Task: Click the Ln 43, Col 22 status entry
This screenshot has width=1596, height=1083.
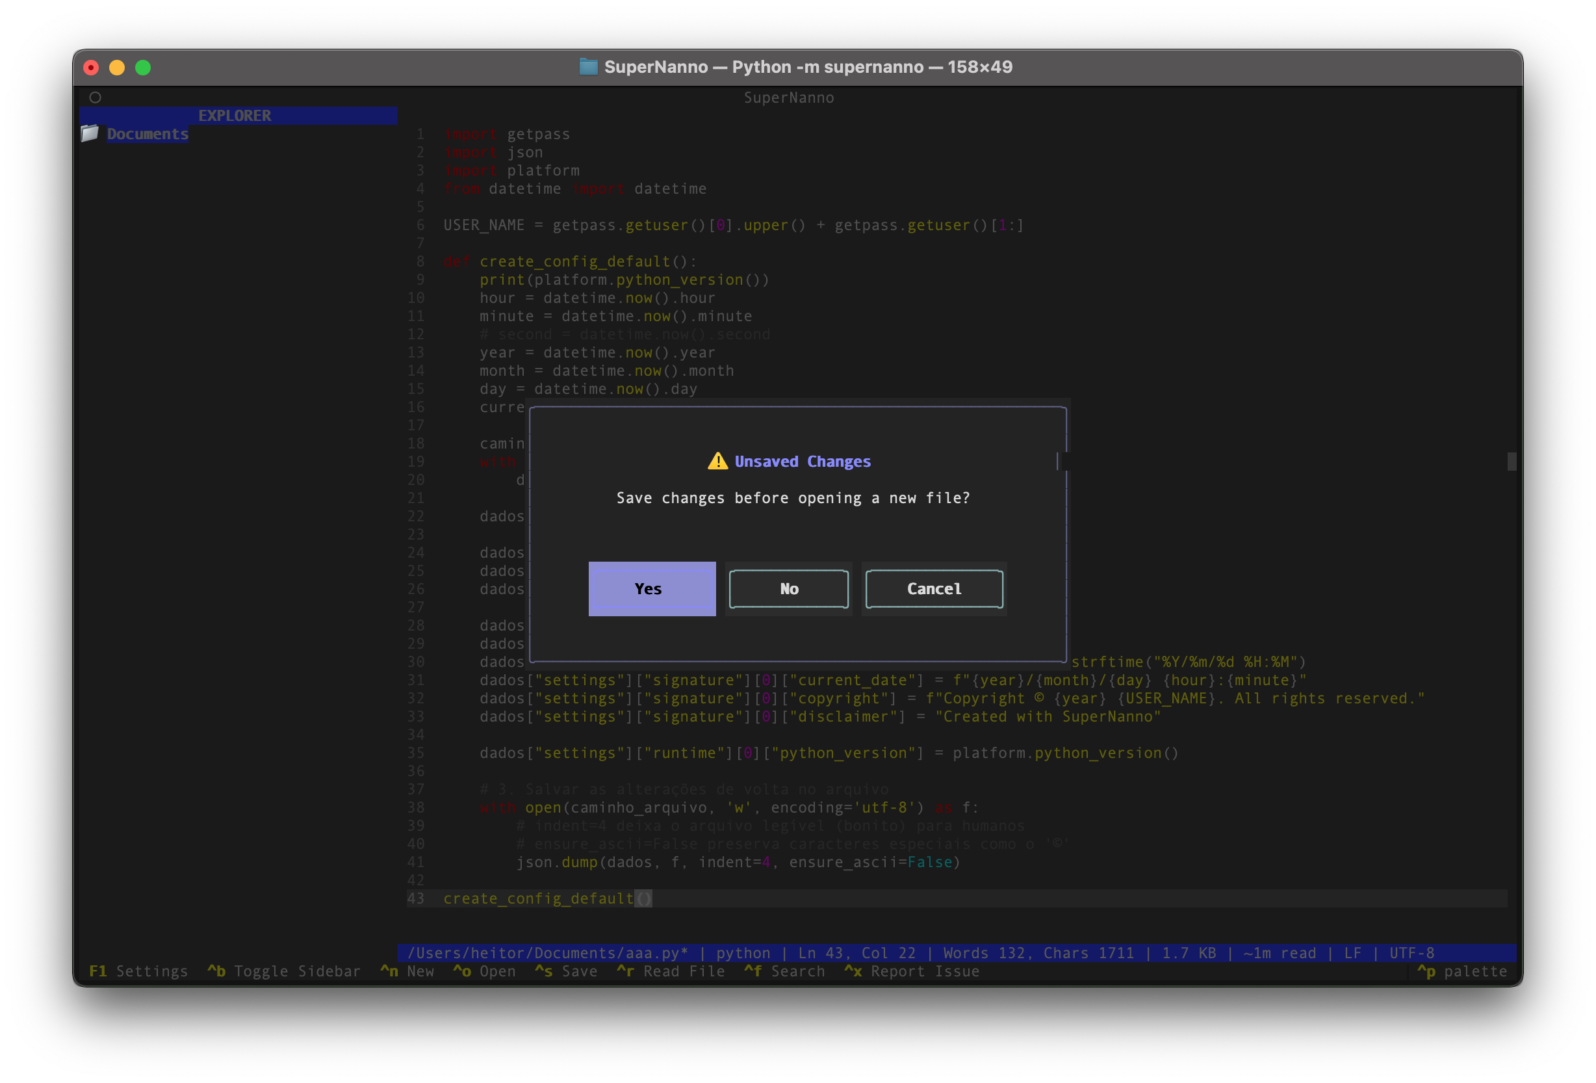Action: pos(856,953)
